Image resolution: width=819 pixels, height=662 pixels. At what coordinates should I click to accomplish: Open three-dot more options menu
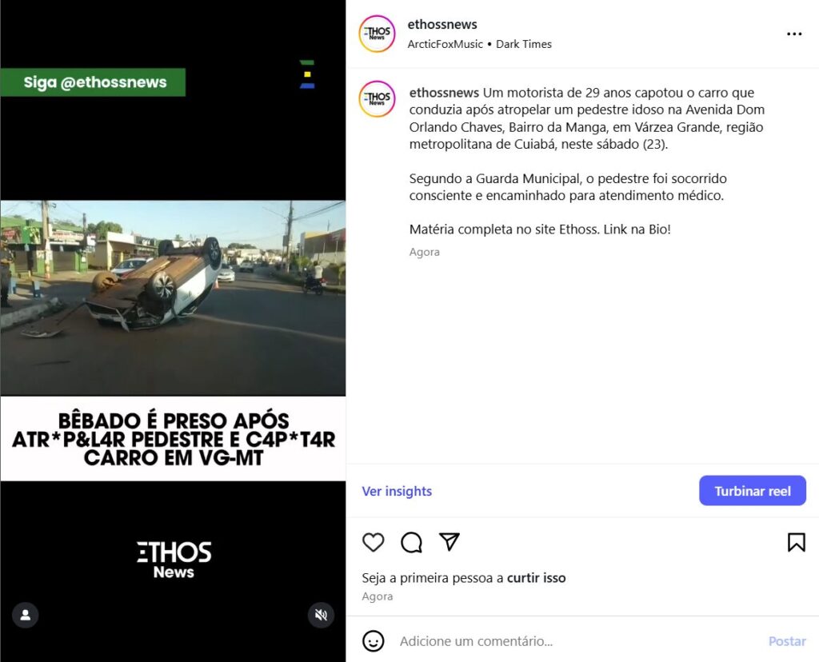pos(794,34)
